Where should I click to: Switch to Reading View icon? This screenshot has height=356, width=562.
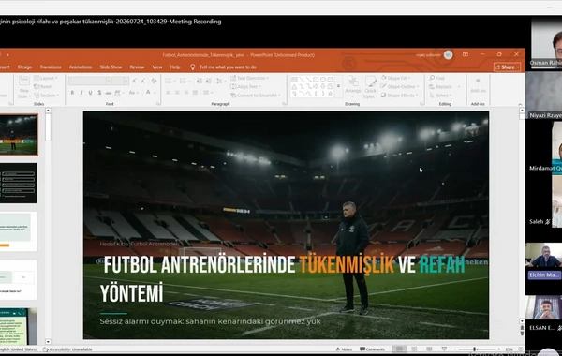(429, 349)
